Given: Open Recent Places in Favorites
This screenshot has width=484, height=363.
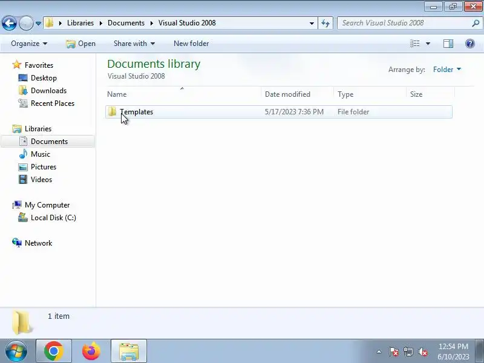Looking at the screenshot, I should 53,103.
